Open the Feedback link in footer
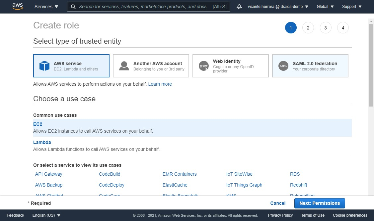This screenshot has width=374, height=221. click(x=16, y=215)
